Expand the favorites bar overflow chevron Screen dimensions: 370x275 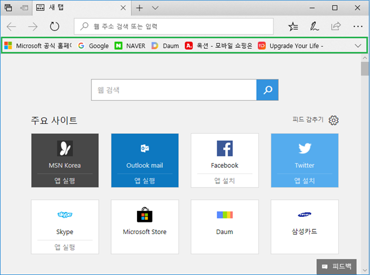(x=358, y=46)
